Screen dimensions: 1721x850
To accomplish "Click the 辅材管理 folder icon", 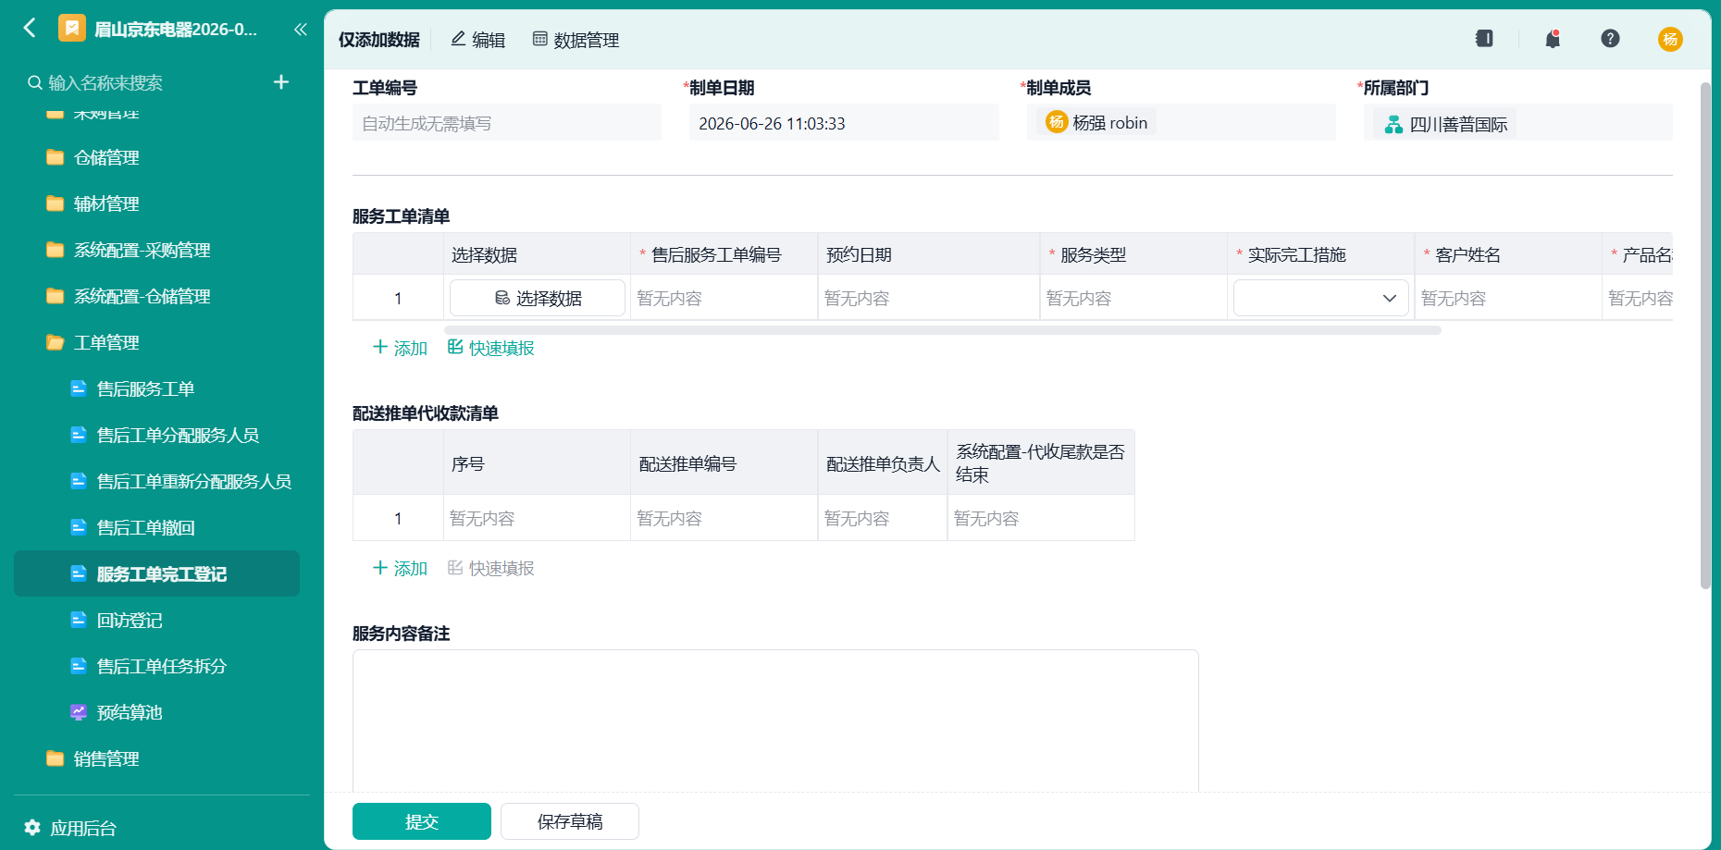I will [x=55, y=203].
